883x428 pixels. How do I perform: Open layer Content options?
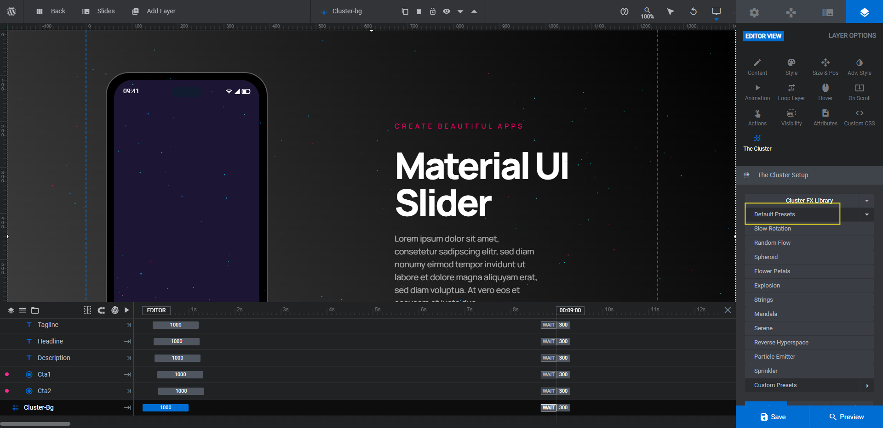click(x=757, y=67)
